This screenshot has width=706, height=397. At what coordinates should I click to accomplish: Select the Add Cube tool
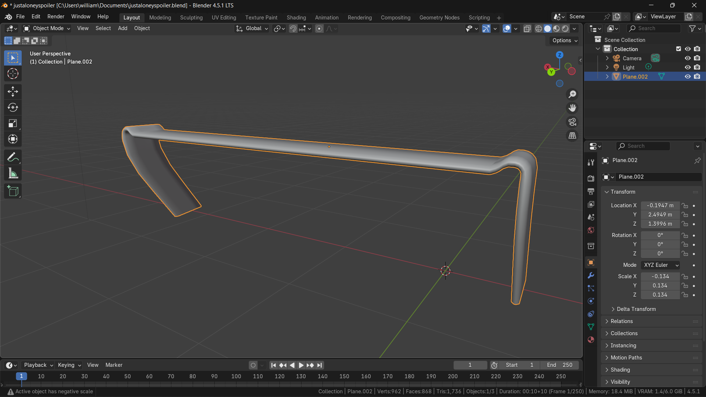tap(13, 191)
